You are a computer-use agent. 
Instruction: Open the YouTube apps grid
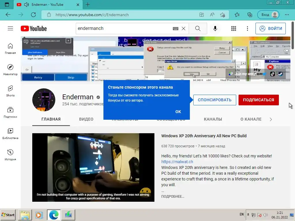233,28
